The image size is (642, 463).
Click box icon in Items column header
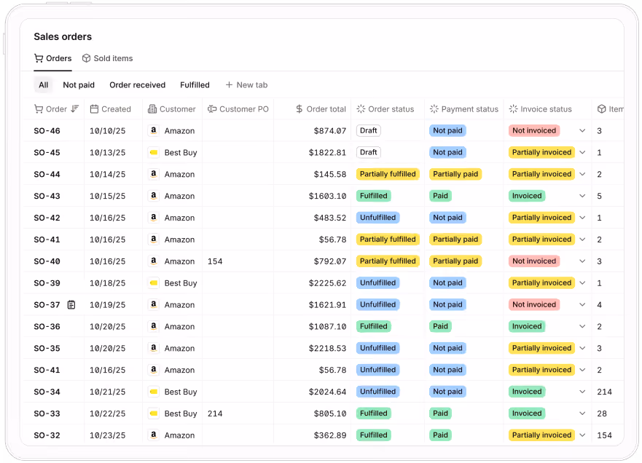pyautogui.click(x=601, y=108)
